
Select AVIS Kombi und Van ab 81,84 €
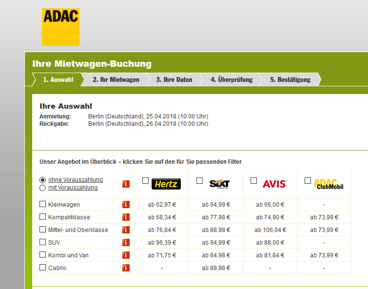pos(270,255)
